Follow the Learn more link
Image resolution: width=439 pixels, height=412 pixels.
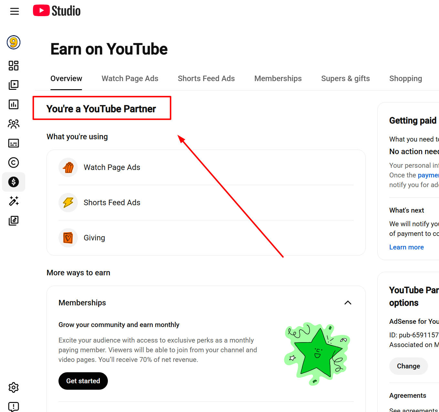tap(406, 247)
